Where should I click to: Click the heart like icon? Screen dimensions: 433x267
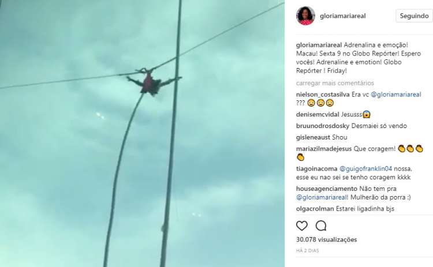click(x=301, y=226)
